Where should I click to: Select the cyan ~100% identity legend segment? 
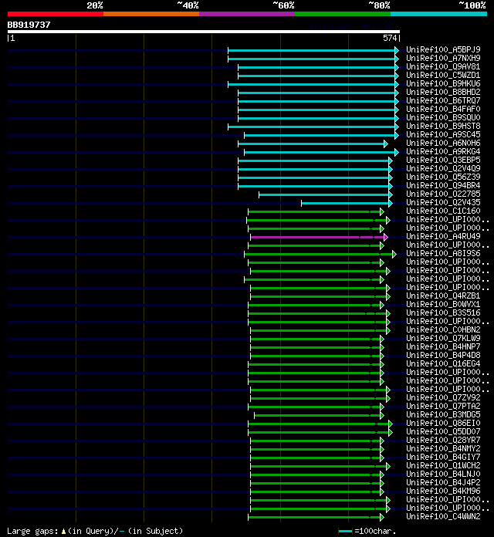click(439, 14)
